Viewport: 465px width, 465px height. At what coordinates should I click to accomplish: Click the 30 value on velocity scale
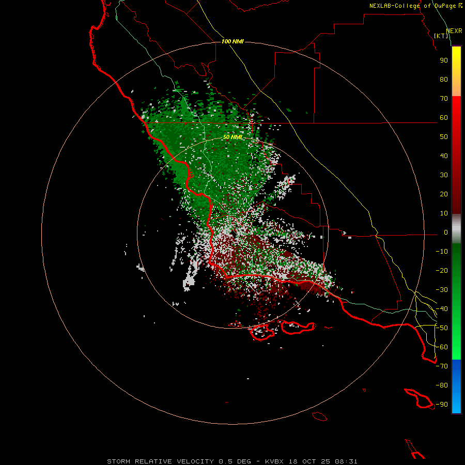pos(444,175)
